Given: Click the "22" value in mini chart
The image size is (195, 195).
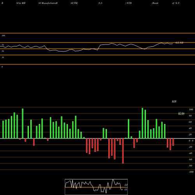Looking at the screenshot, I should coord(126,185).
